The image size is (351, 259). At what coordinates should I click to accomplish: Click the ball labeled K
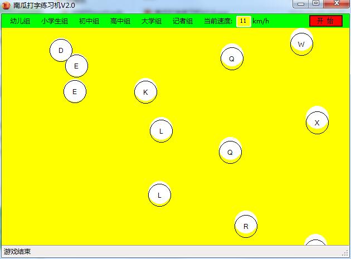point(145,92)
